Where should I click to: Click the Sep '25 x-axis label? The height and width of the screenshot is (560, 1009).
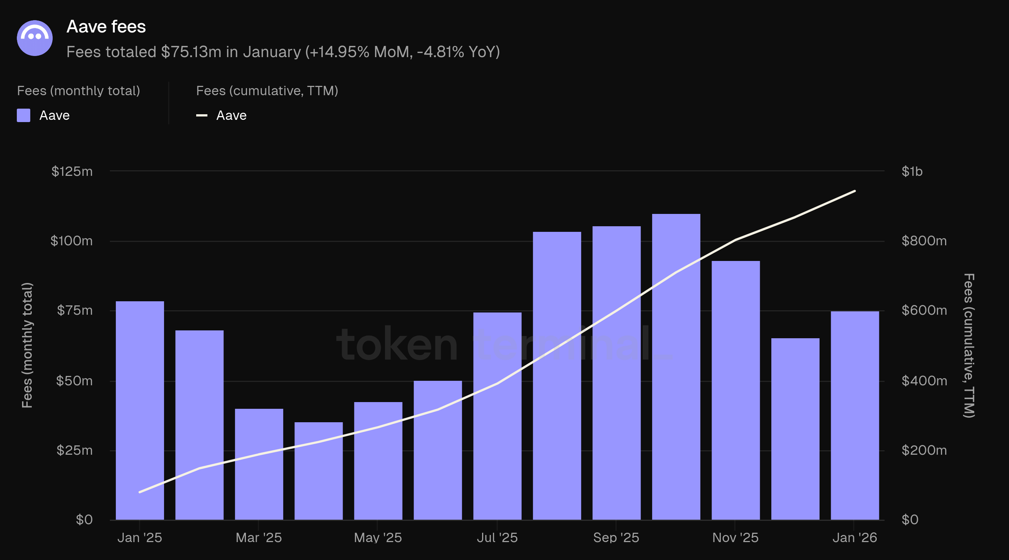pyautogui.click(x=616, y=538)
